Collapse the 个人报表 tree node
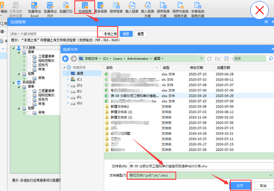Image resolution: width=274 pixels, height=191 pixels. click(13, 48)
